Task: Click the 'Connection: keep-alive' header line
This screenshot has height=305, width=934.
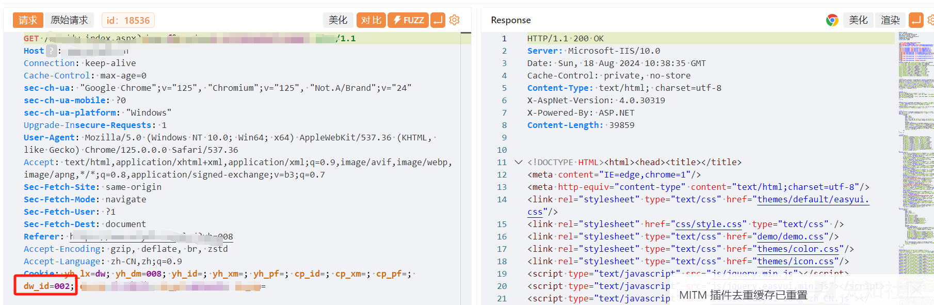Action: pyautogui.click(x=80, y=63)
